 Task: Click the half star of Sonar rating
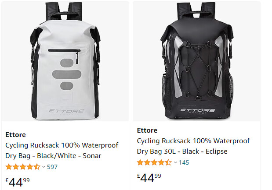tap(37, 167)
